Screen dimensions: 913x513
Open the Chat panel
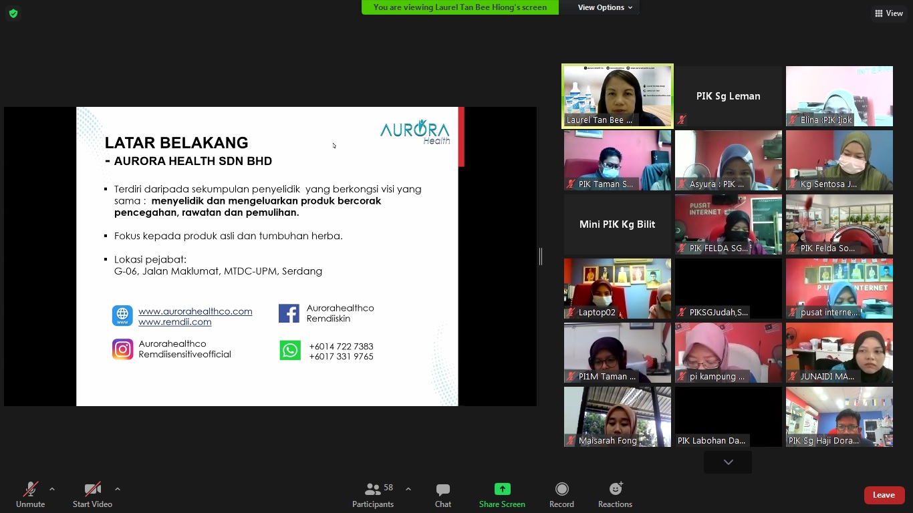(442, 495)
